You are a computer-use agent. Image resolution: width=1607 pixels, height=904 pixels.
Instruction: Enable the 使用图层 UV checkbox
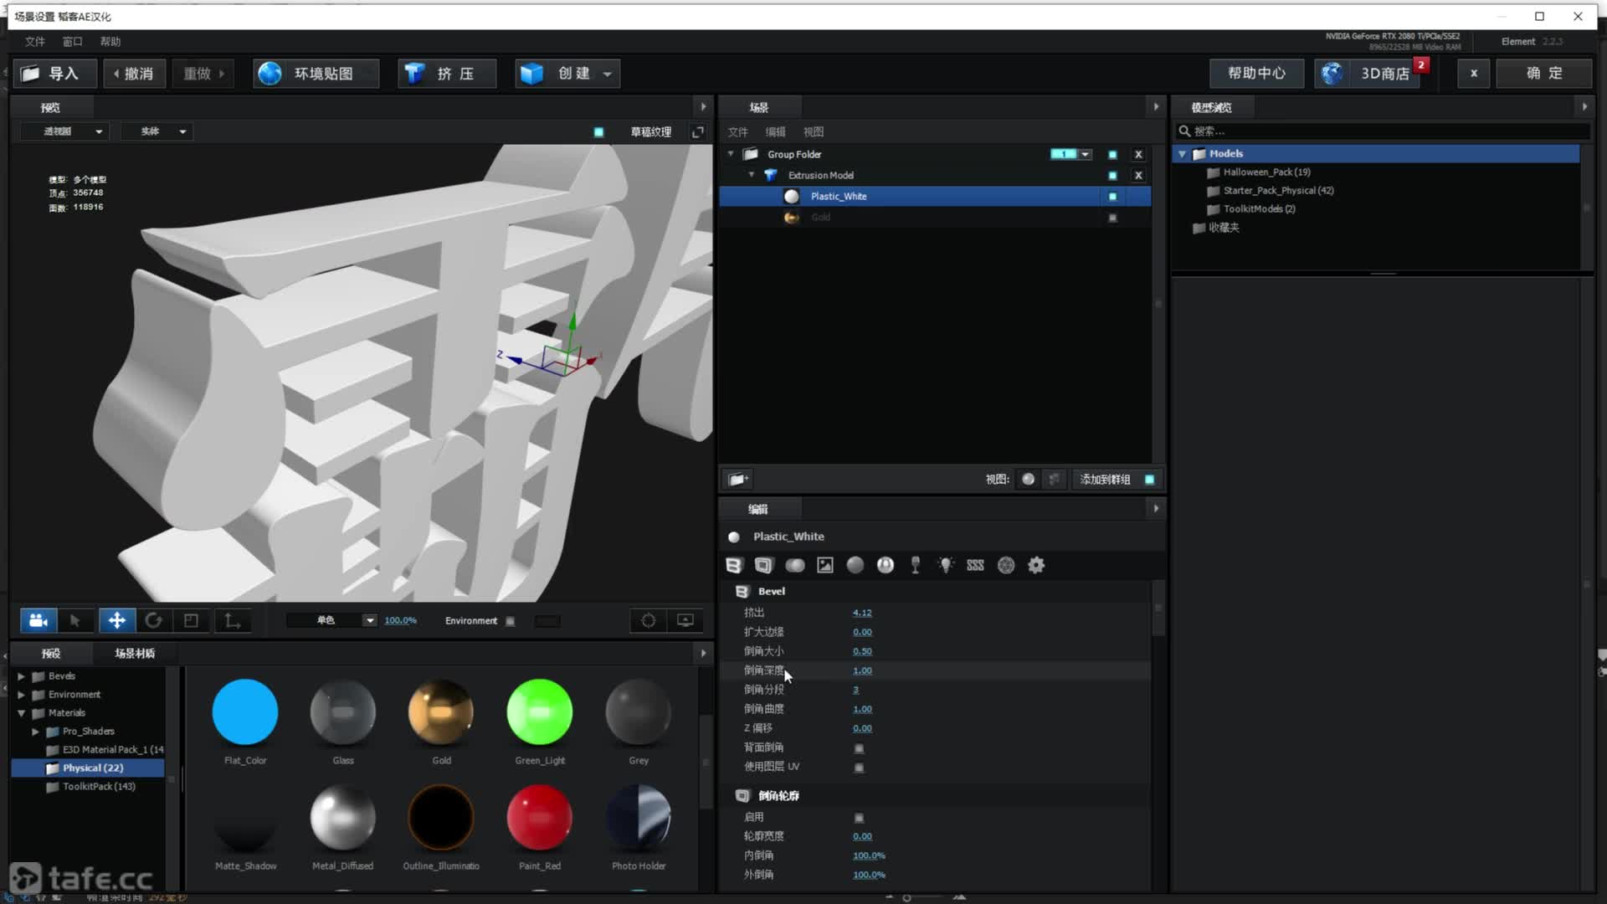coord(859,768)
